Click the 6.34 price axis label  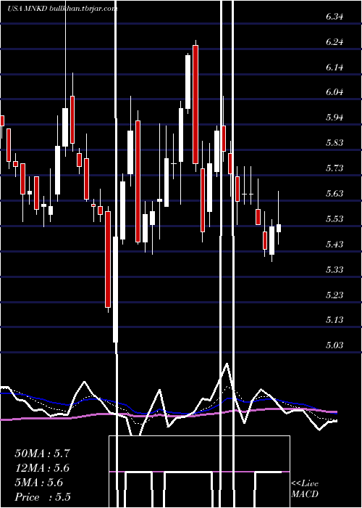pos(334,17)
